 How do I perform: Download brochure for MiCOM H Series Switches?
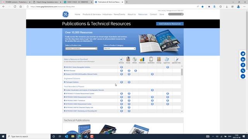(121, 67)
